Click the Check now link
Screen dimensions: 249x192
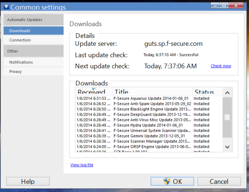[221, 66]
